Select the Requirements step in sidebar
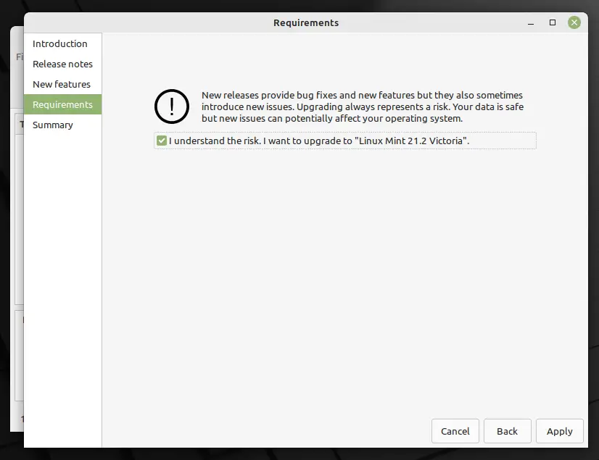This screenshot has width=599, height=460. 62,104
